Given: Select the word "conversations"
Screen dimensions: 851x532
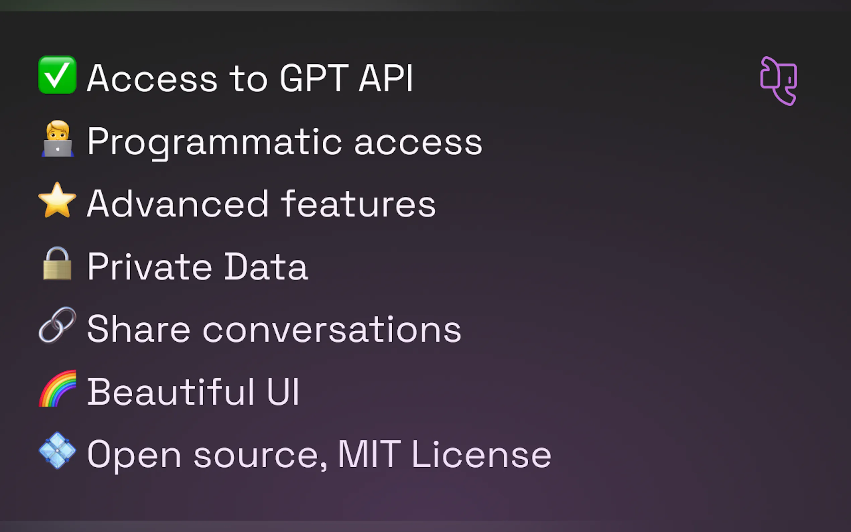Looking at the screenshot, I should click(332, 330).
